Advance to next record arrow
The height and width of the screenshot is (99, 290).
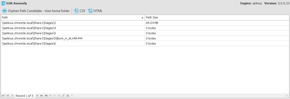(x=37, y=96)
